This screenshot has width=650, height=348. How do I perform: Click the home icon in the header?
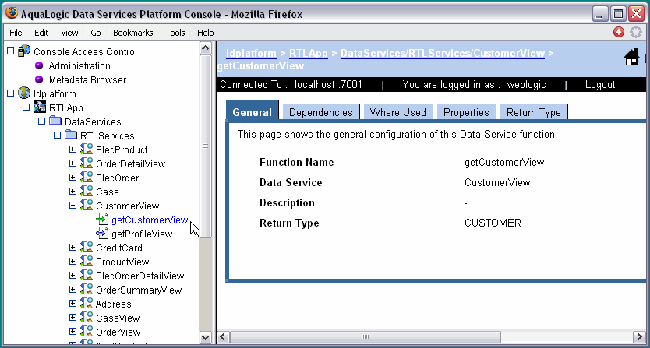tap(632, 57)
